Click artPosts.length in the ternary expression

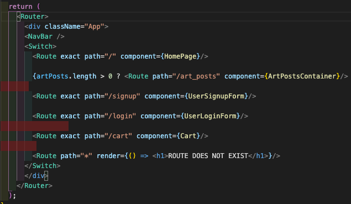[66, 76]
